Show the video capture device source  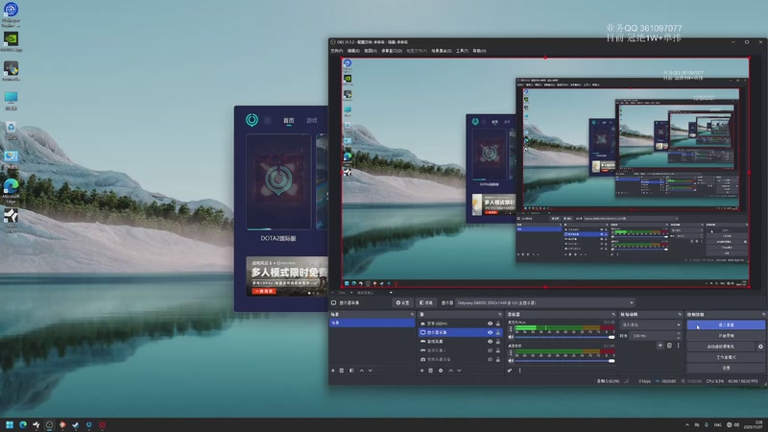tap(490, 359)
